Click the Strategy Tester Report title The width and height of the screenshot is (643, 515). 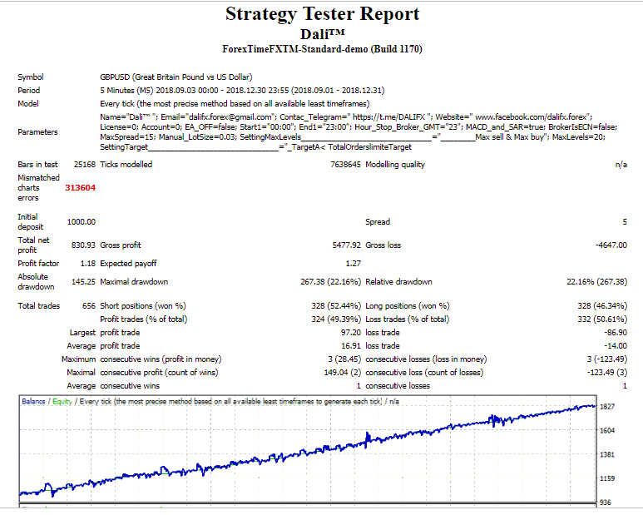click(322, 14)
